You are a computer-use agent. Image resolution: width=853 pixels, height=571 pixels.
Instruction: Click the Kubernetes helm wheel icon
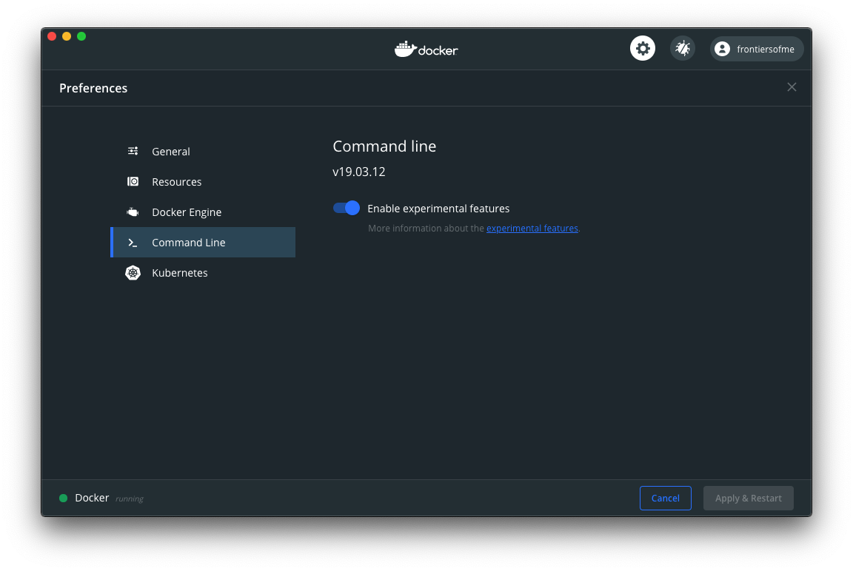(133, 272)
